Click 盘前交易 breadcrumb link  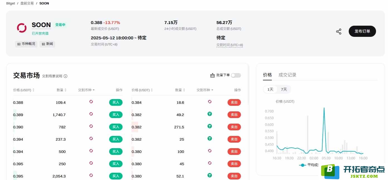pyautogui.click(x=27, y=3)
